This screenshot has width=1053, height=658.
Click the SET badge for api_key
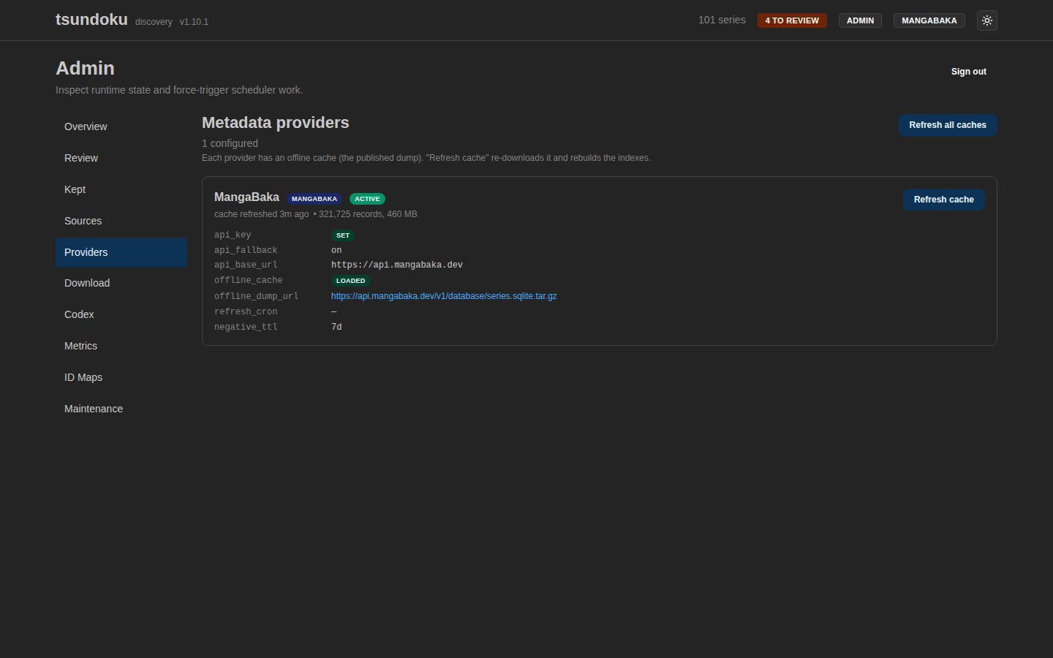[343, 235]
